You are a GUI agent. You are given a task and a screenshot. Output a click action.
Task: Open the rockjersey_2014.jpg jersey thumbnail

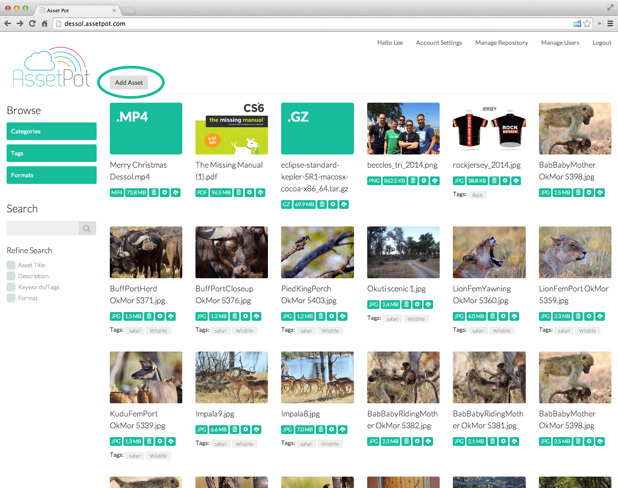tap(489, 129)
